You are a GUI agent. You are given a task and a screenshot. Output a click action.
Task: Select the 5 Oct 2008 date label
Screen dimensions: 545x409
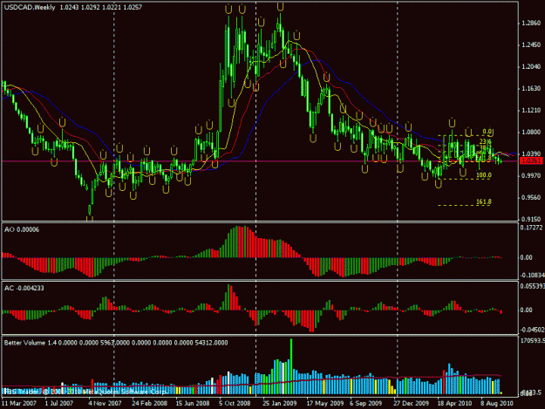coord(235,403)
